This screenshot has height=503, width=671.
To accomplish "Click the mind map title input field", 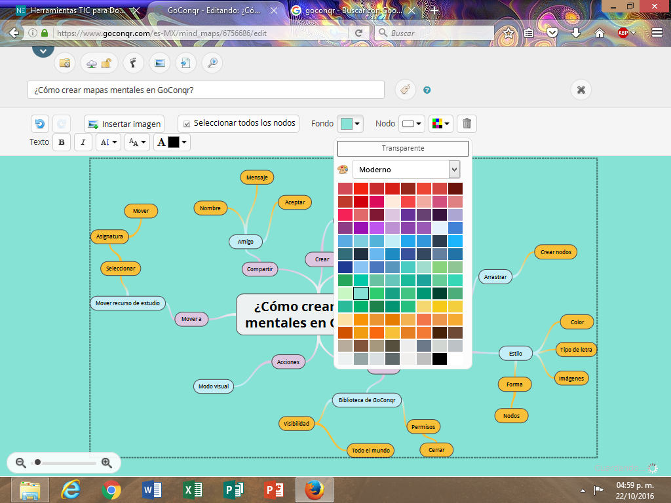I will click(206, 90).
